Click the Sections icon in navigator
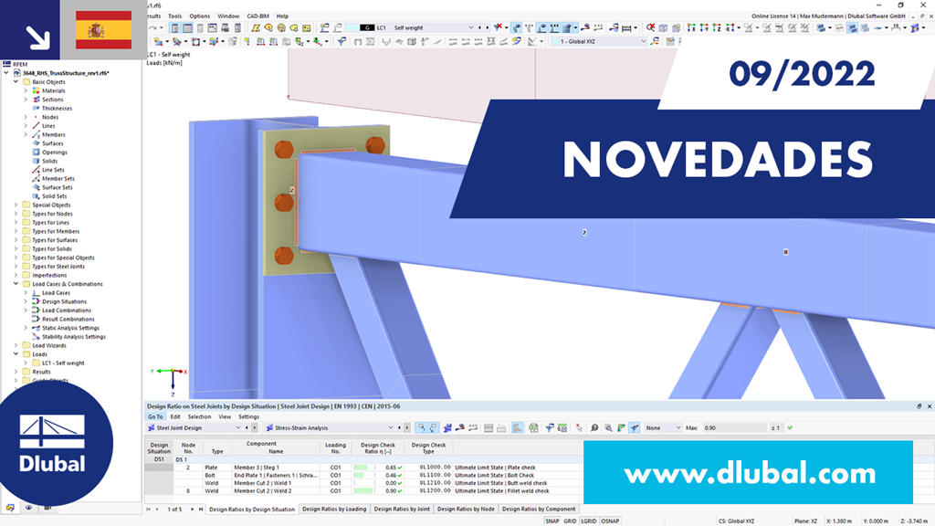This screenshot has width=935, height=526. [36, 100]
